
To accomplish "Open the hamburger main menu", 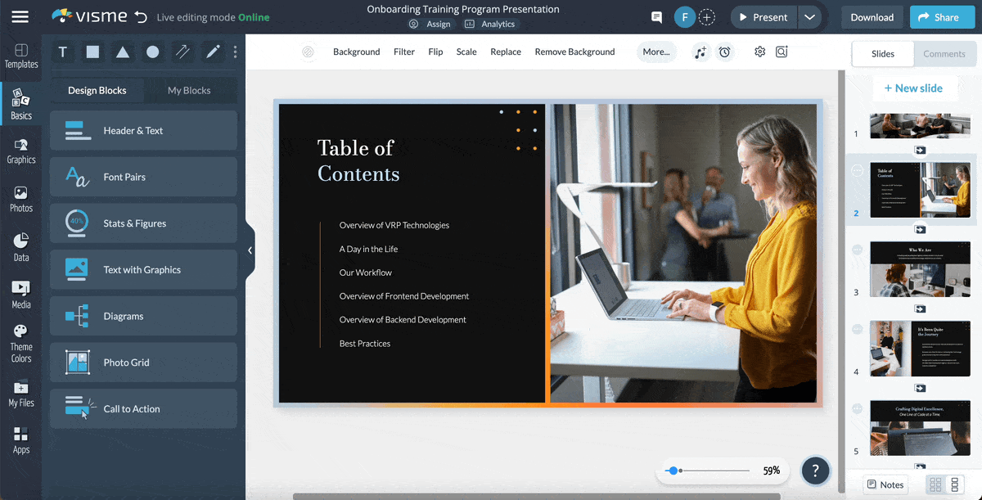I will [20, 17].
